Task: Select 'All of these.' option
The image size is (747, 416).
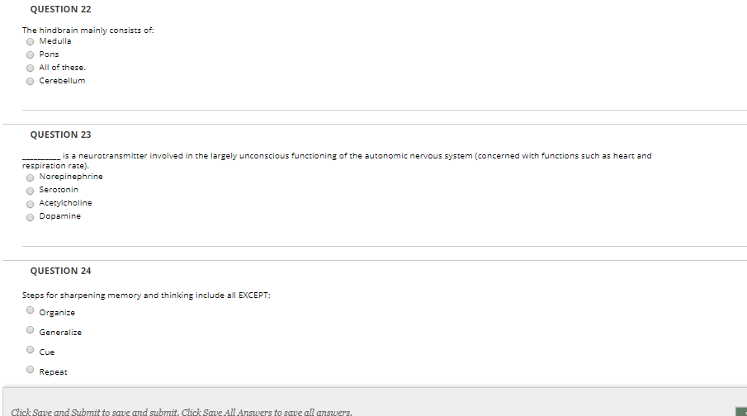Action: [x=30, y=69]
